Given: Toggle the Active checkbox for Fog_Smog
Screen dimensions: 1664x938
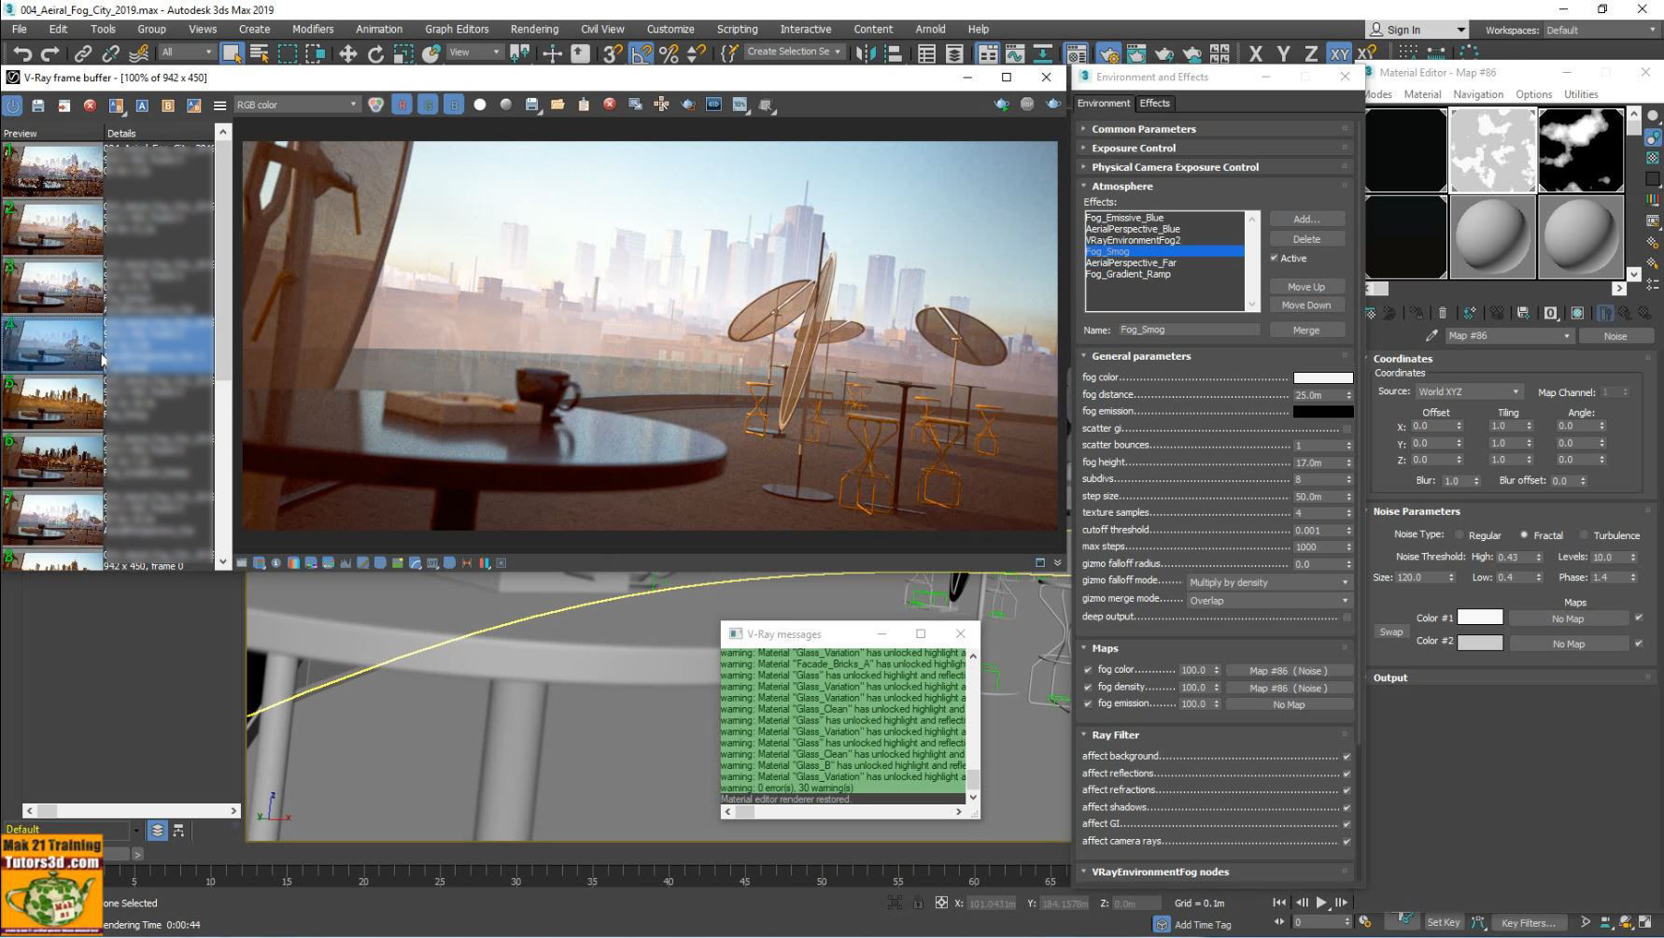Looking at the screenshot, I should point(1274,258).
